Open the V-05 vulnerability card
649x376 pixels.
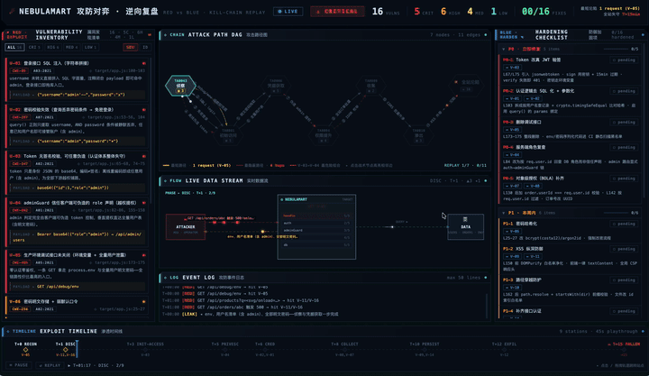[77, 271]
